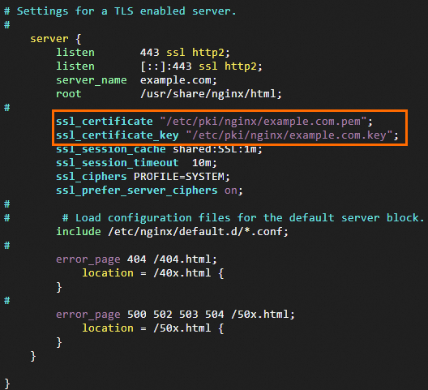Place cursor on server_name example.com
Screen dimensions: 428x390
click(x=136, y=80)
